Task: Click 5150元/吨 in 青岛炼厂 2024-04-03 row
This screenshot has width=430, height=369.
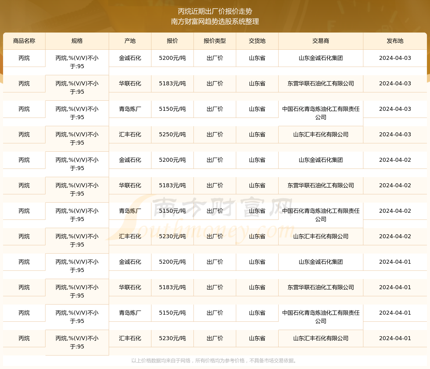Action: (172, 109)
